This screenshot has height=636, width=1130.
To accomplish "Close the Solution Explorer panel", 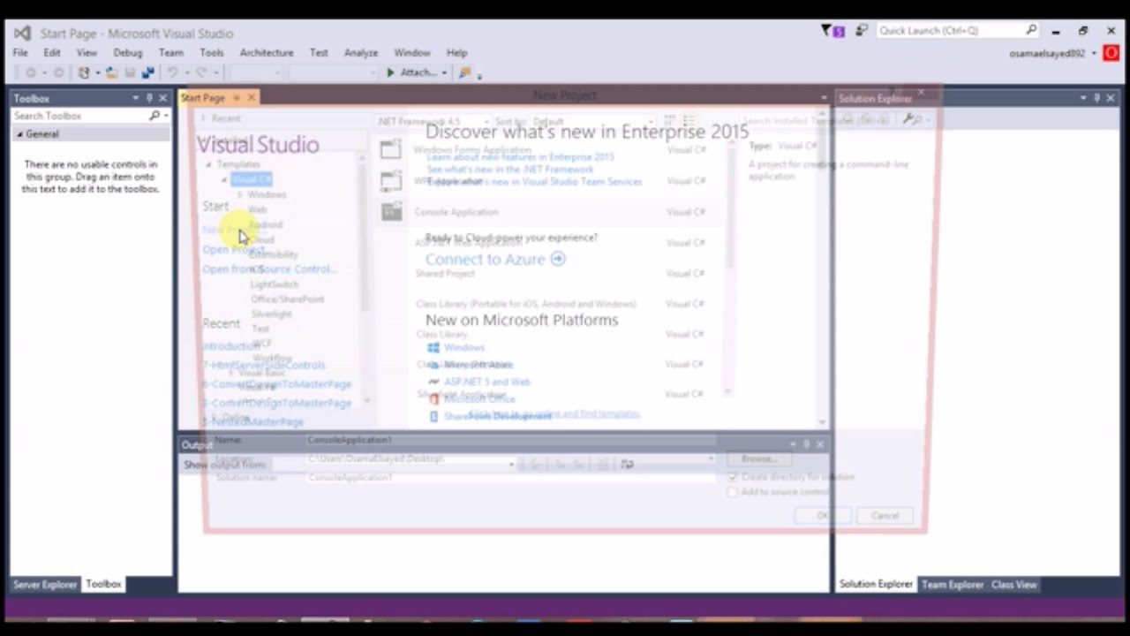I will 1111,98.
